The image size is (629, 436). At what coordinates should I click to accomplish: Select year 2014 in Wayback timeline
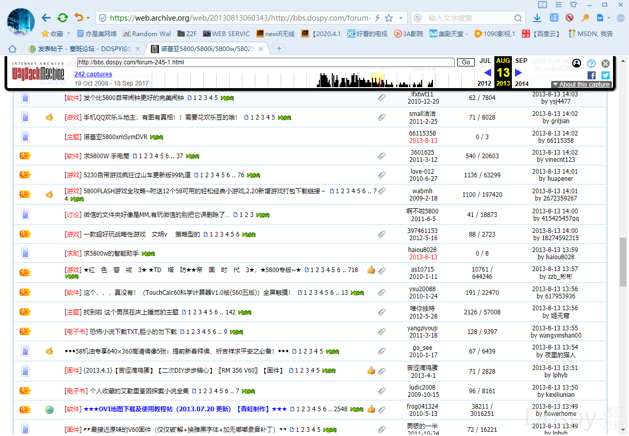pyautogui.click(x=522, y=83)
